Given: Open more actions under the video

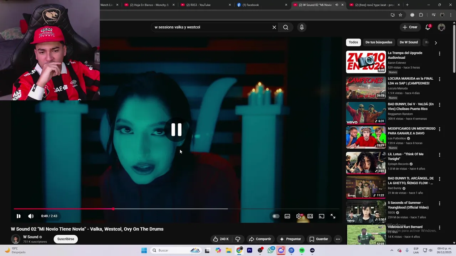Looking at the screenshot, I should click(338, 239).
